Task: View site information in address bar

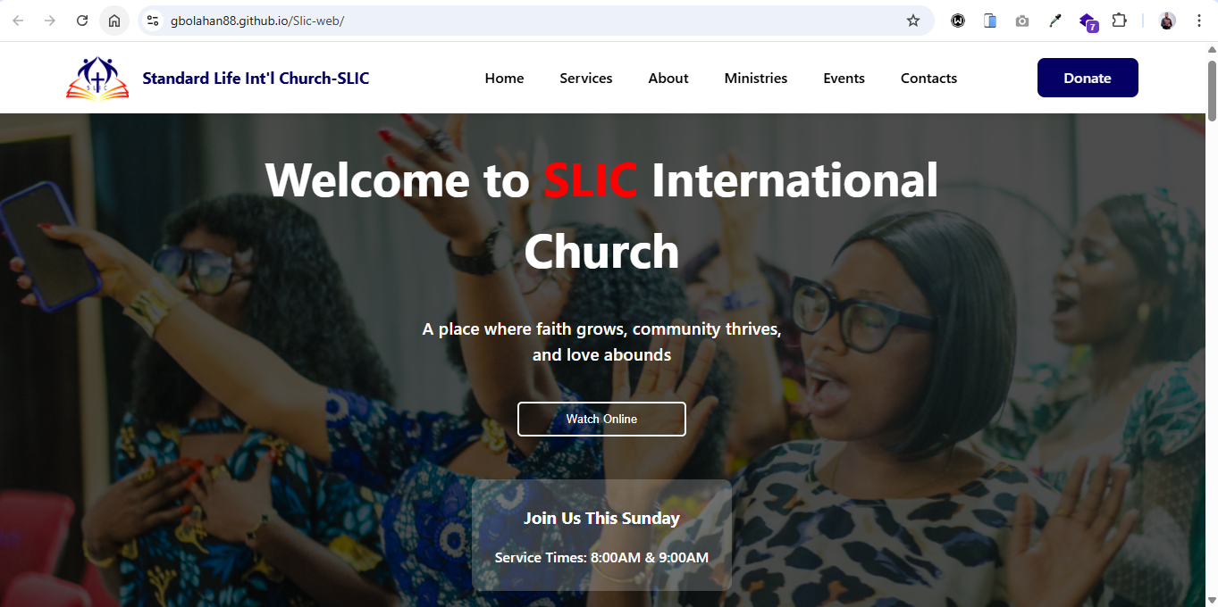Action: pyautogui.click(x=153, y=21)
